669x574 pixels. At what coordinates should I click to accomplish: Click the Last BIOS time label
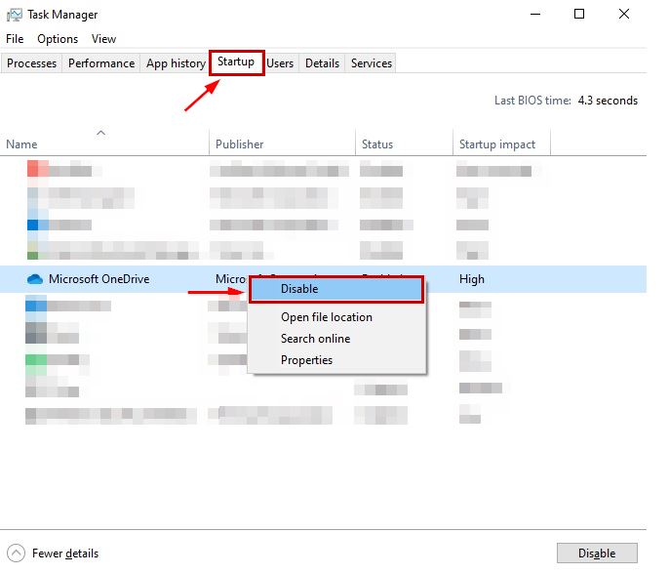pos(532,101)
